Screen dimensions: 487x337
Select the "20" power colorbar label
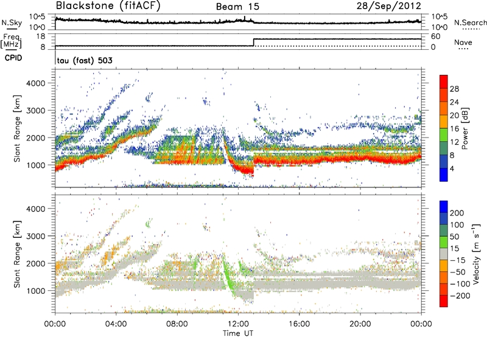454,116
